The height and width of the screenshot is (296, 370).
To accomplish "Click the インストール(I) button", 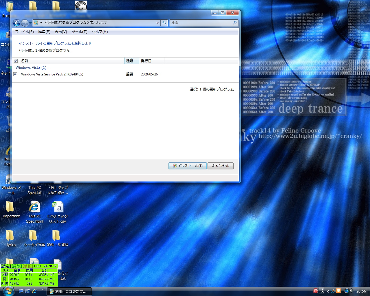I will (188, 166).
